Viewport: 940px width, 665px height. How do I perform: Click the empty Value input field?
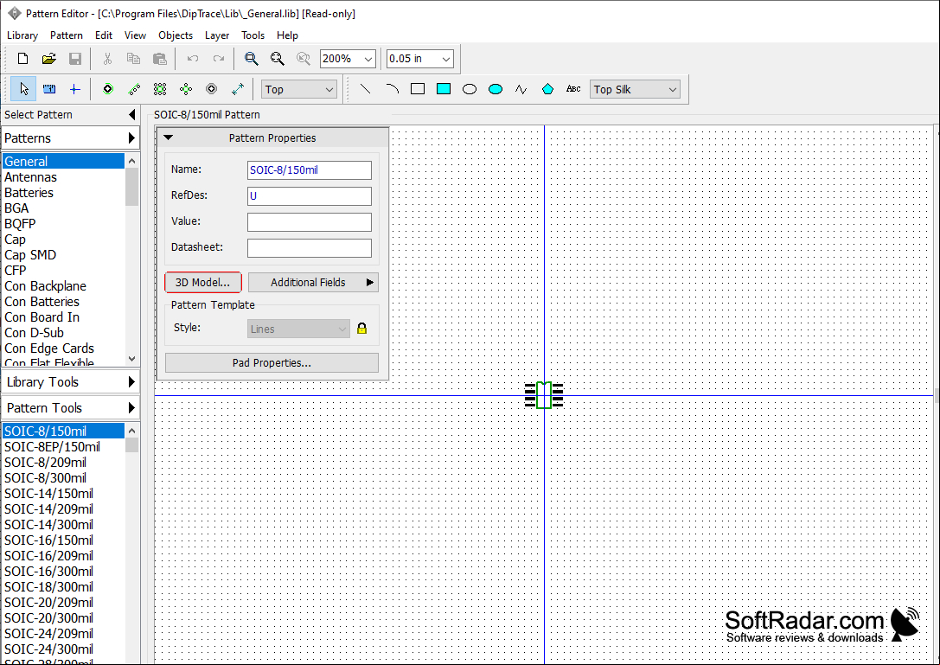(x=310, y=222)
